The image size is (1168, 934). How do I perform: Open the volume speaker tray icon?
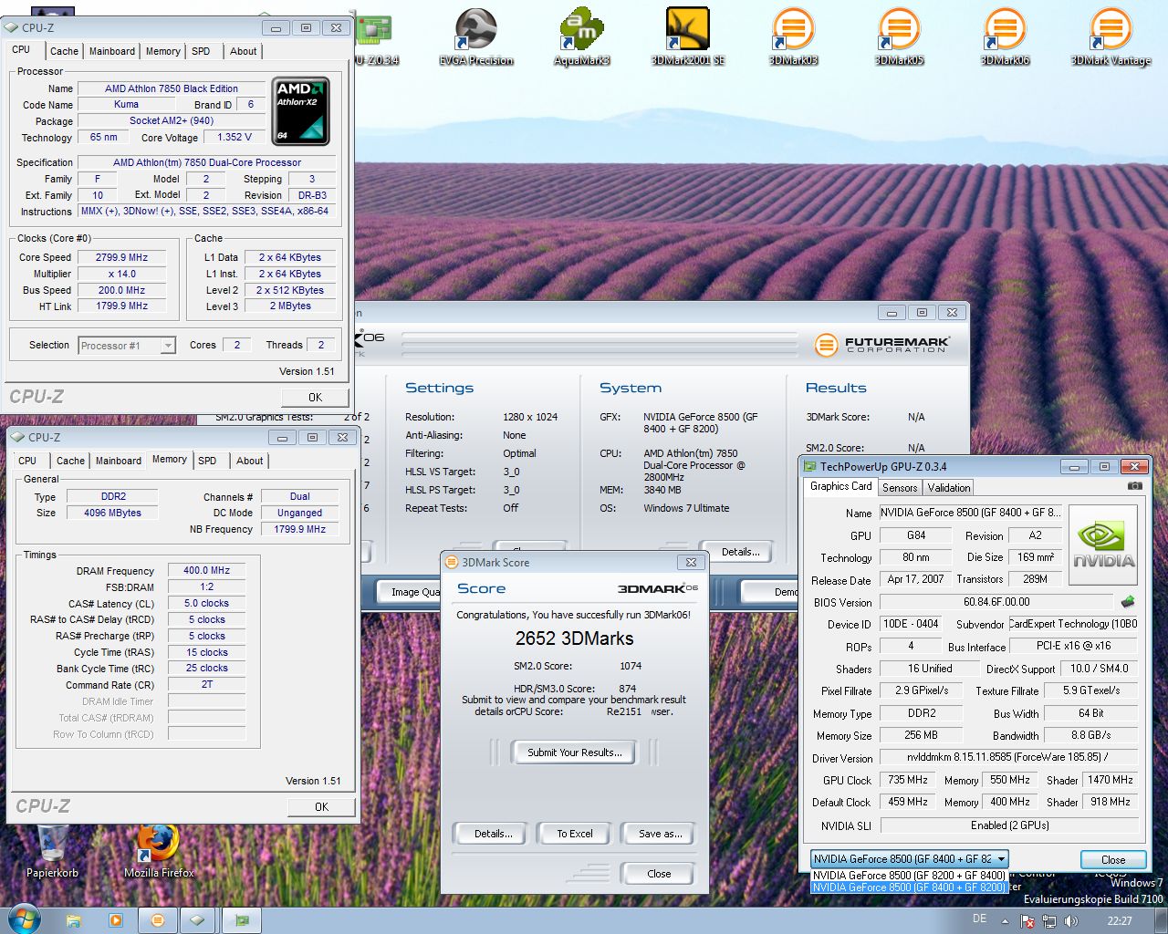pyautogui.click(x=1071, y=921)
